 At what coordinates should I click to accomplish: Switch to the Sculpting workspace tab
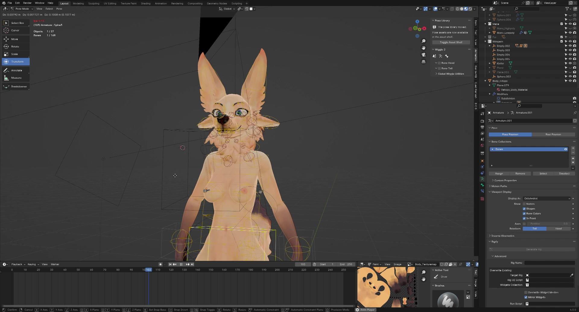pos(93,3)
